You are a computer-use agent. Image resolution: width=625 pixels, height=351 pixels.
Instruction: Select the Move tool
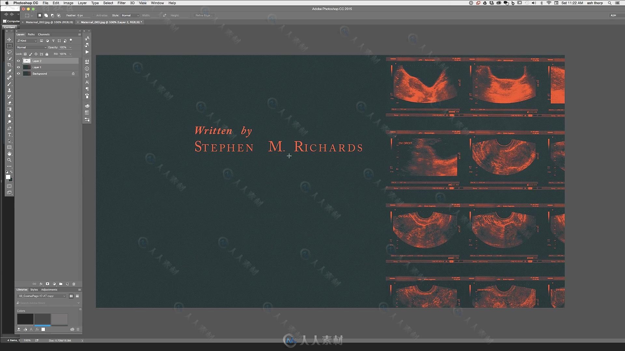point(9,39)
